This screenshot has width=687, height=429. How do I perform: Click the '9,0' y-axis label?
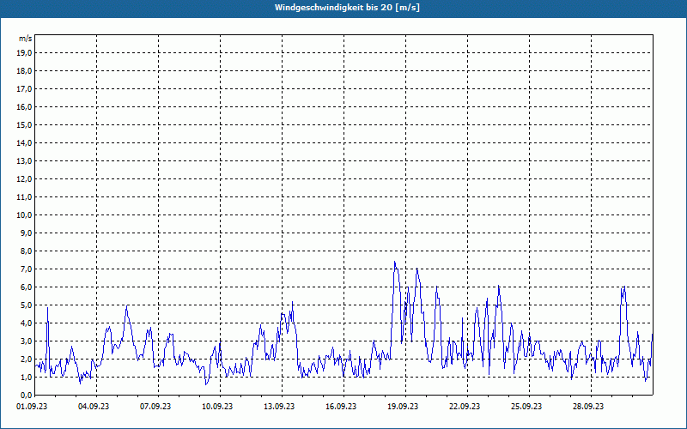[x=26, y=233]
